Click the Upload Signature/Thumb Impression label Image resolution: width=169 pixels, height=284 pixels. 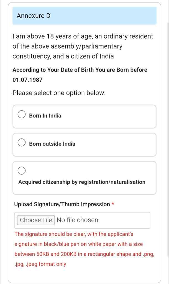(62, 204)
